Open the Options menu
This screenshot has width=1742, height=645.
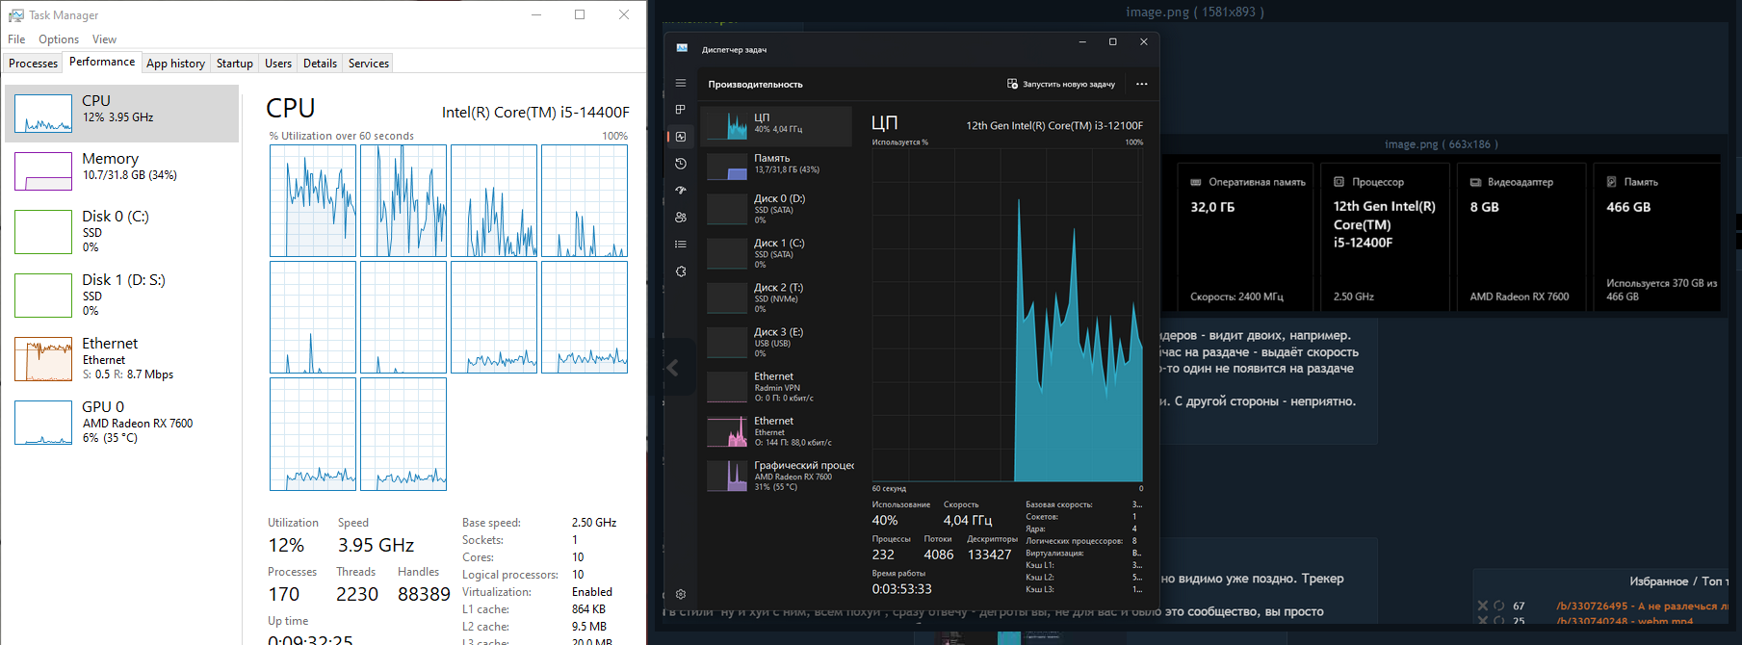click(x=59, y=39)
